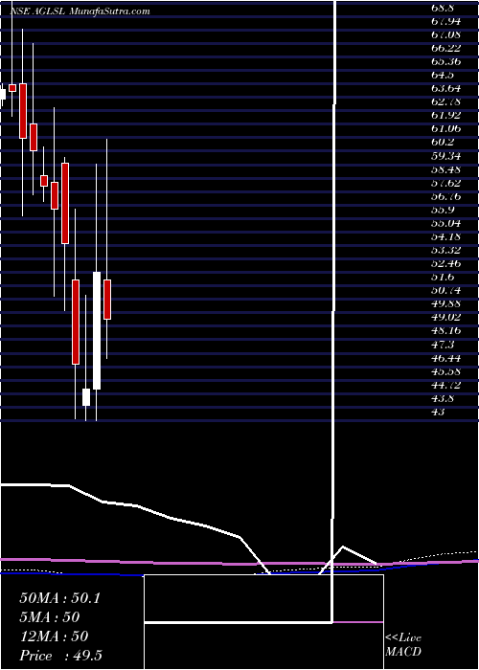Click the 50.74 price axis label

point(446,291)
